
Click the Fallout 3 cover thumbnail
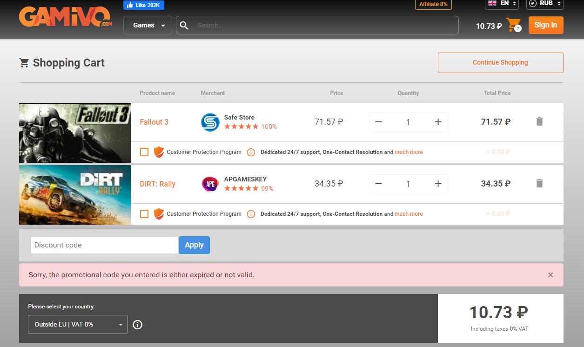tap(75, 133)
